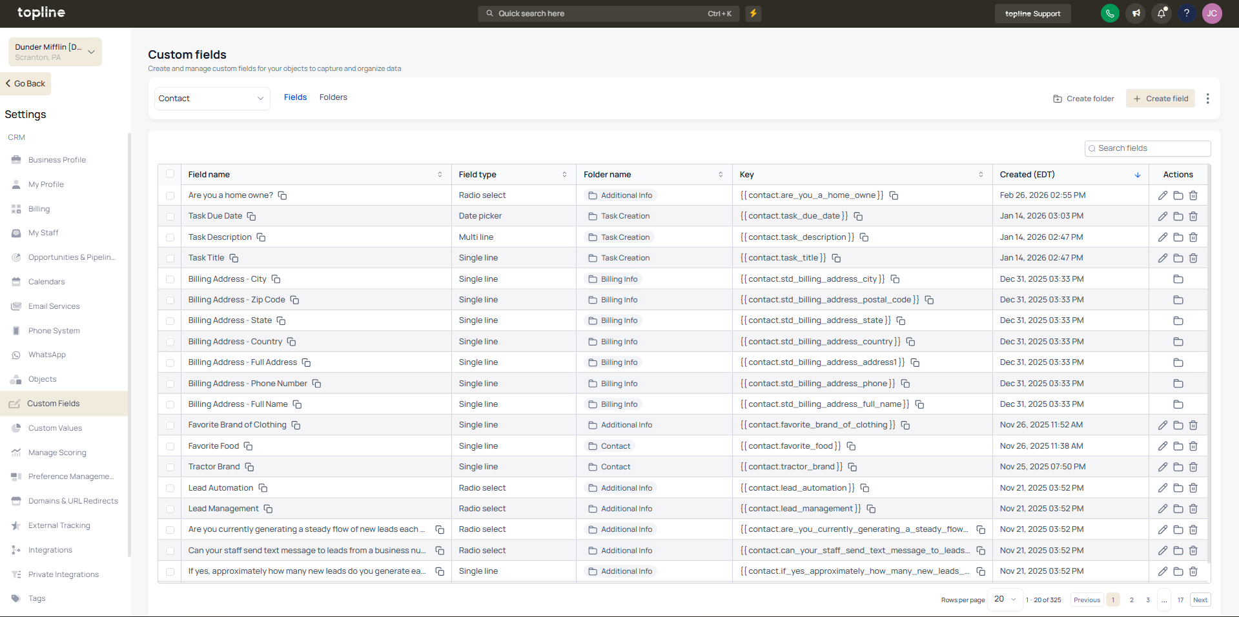Move Billing Address - City to folder
Screen dimensions: 1239x617
[1178, 279]
